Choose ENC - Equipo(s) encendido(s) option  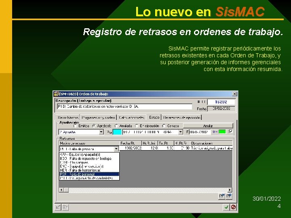pyautogui.click(x=89, y=166)
